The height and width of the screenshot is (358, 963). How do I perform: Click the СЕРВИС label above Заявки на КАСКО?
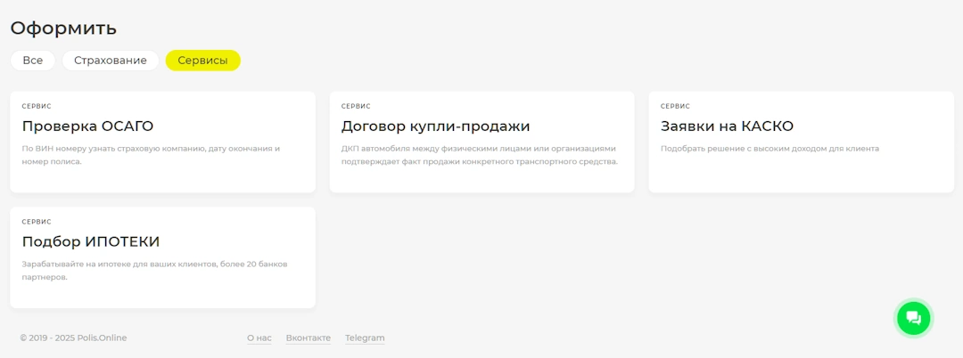[675, 106]
